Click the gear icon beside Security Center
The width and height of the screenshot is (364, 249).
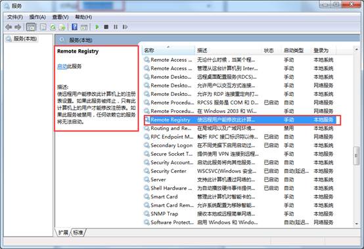point(147,171)
